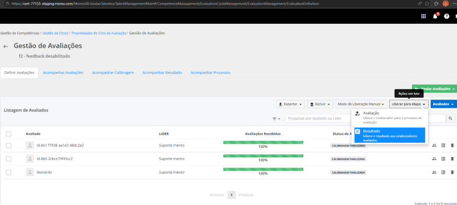Open the apps grid icon

click(x=424, y=16)
